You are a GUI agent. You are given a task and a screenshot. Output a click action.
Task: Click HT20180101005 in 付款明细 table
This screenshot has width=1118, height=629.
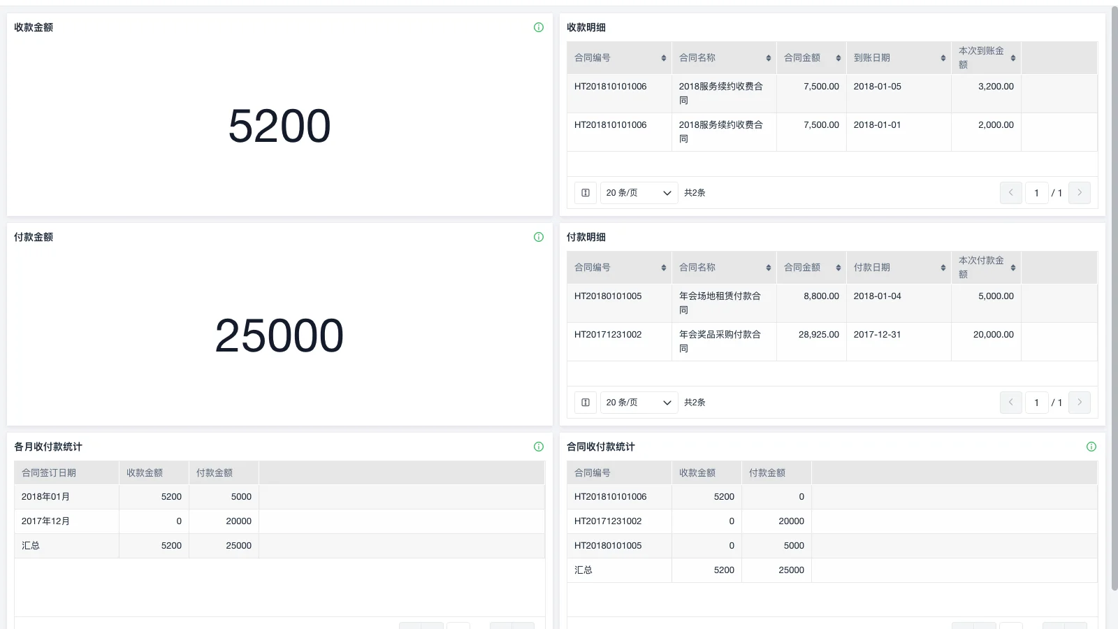click(x=608, y=296)
